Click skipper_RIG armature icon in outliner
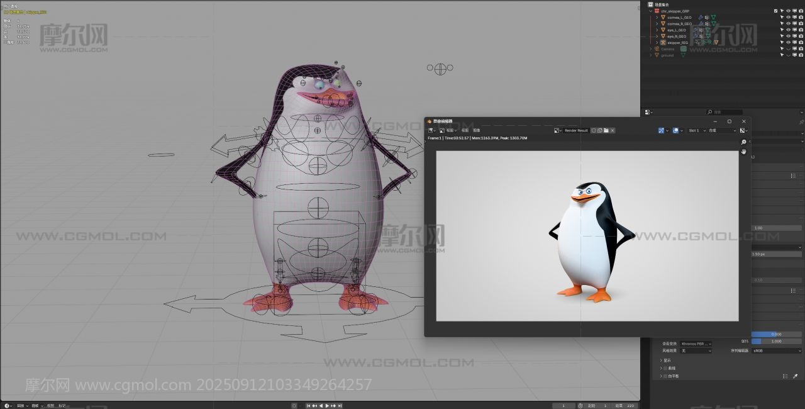Screen dimensions: 805x409 [x=663, y=43]
